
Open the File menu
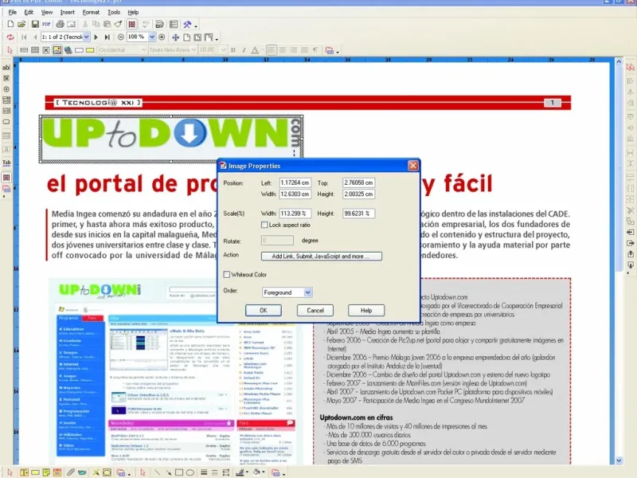(13, 12)
